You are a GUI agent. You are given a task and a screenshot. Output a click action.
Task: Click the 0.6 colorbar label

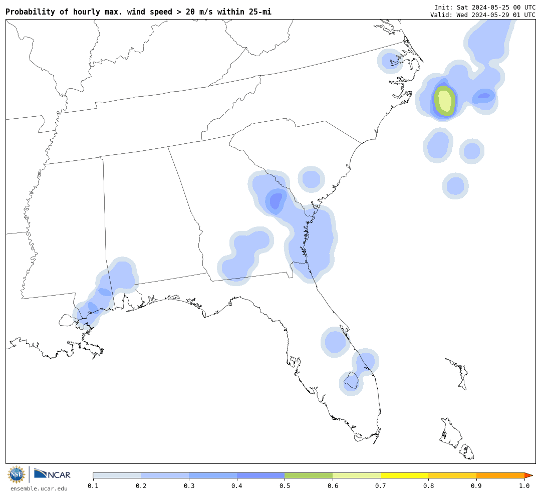point(333,486)
